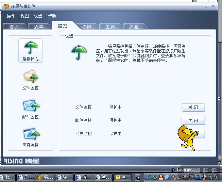Image resolution: width=222 pixels, height=182 pixels.
Task: Click the blue arrow tray icon
Action: [149, 177]
